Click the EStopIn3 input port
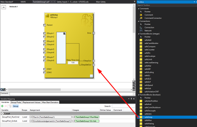The image size is (197, 127). point(45,41)
